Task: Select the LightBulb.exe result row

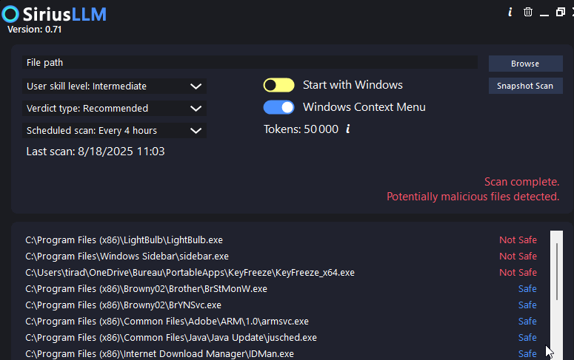Action: coord(281,240)
